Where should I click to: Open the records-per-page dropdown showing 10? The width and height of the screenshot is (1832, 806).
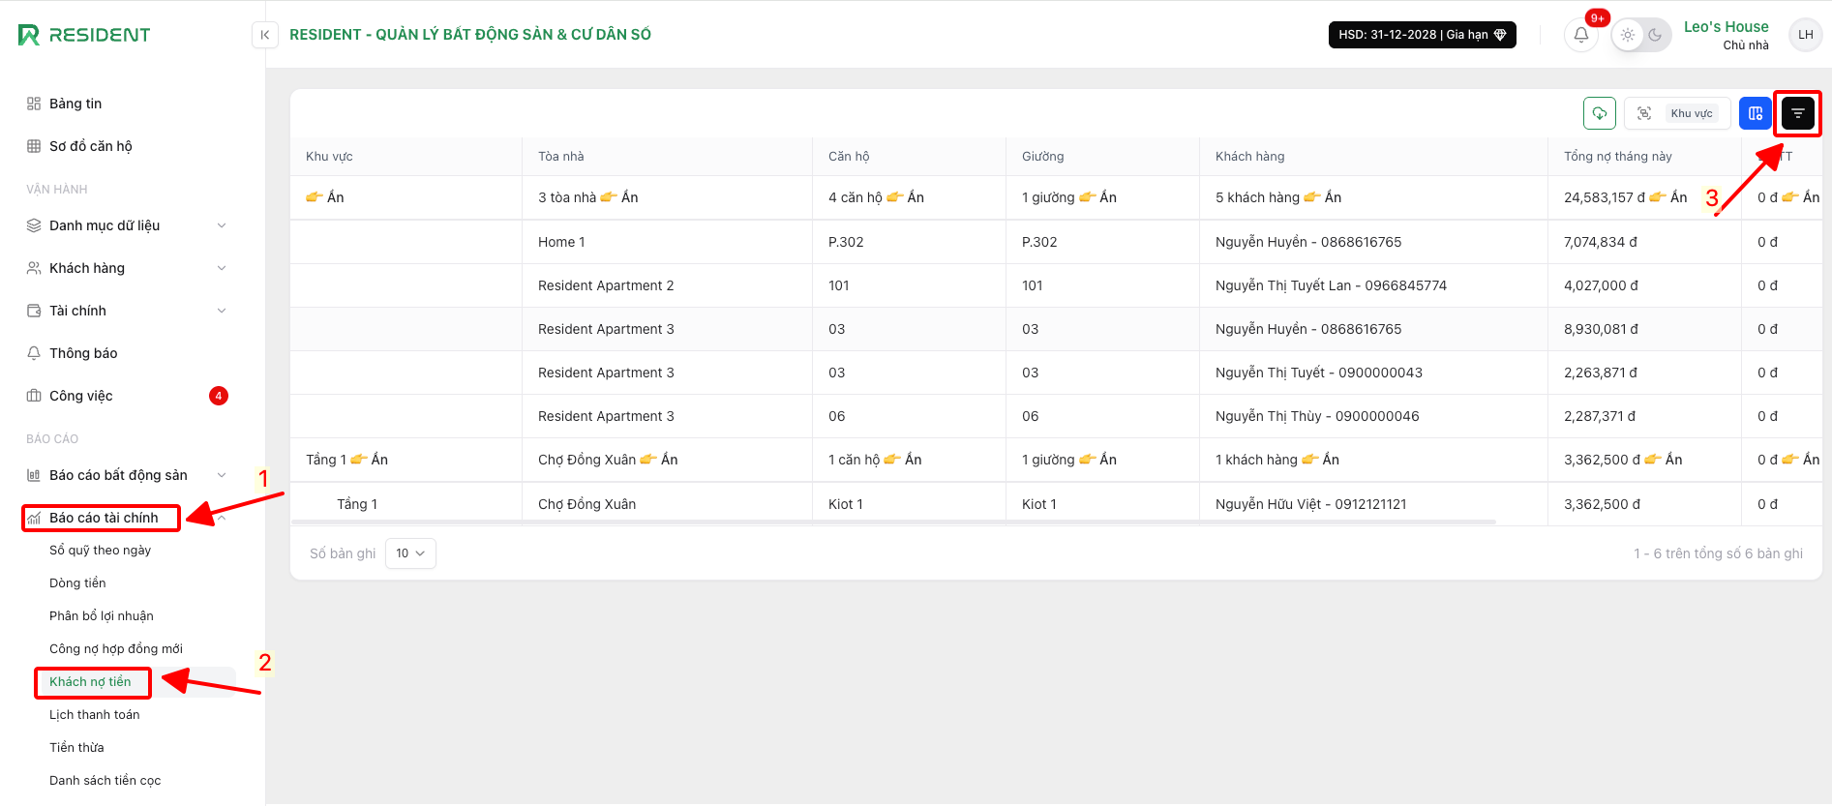[410, 553]
